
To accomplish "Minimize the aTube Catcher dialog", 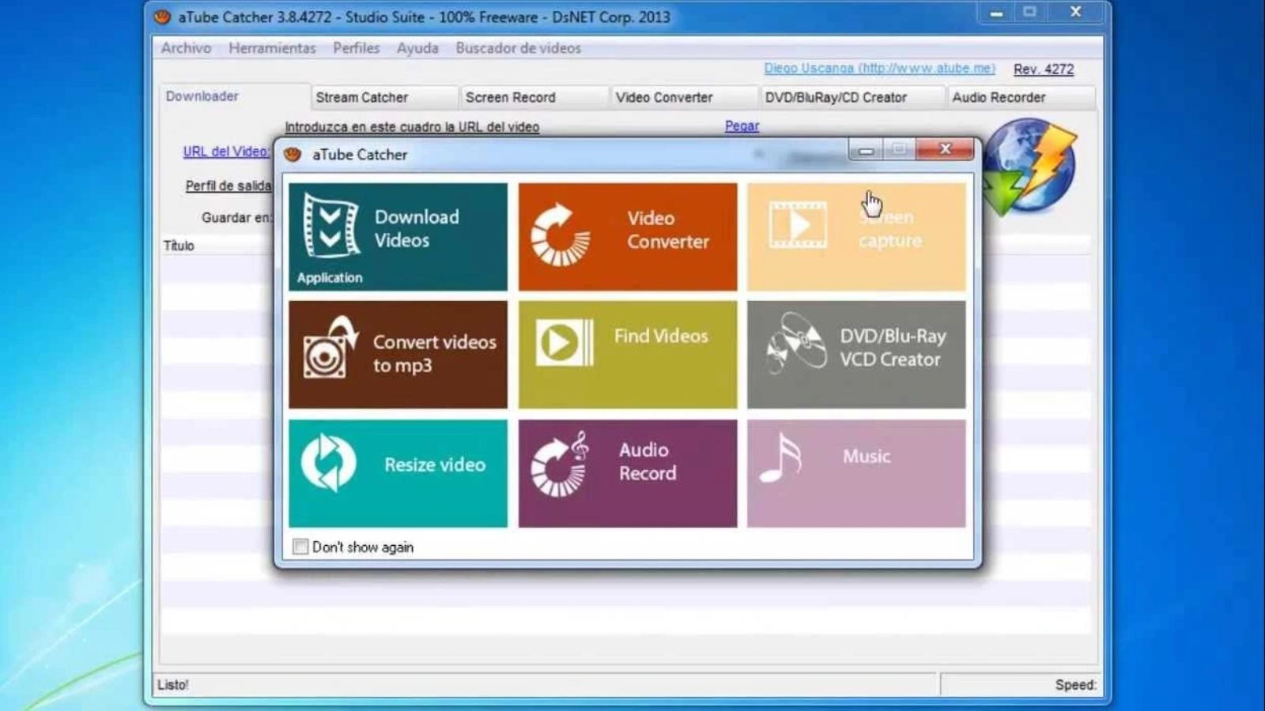I will pos(867,149).
